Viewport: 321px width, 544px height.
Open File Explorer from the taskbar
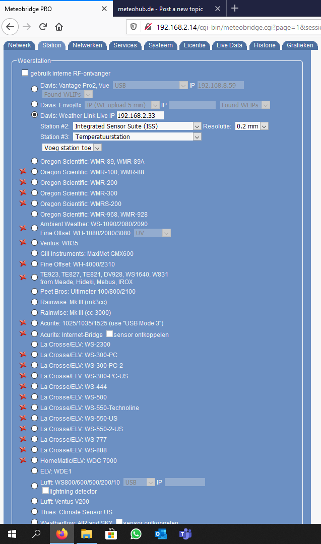pyautogui.click(x=86, y=534)
